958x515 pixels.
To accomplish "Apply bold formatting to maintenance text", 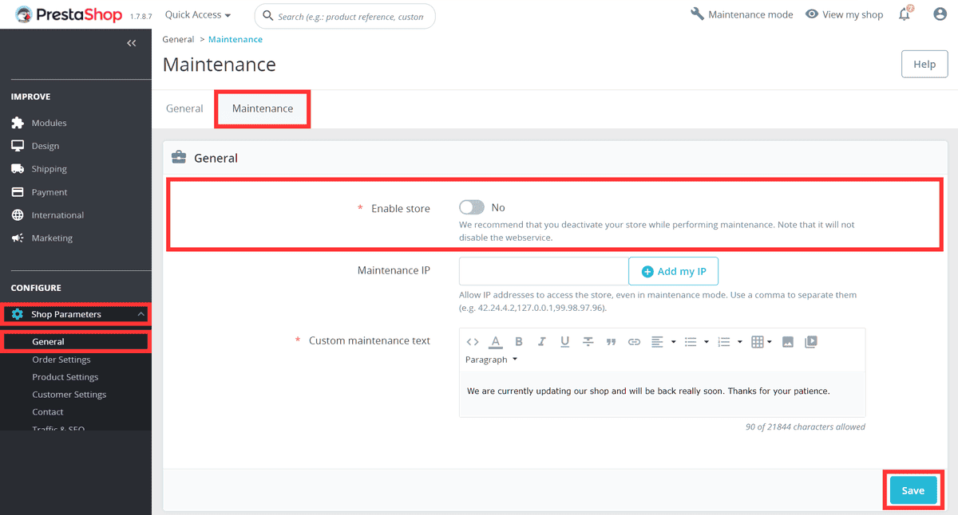I will point(519,341).
